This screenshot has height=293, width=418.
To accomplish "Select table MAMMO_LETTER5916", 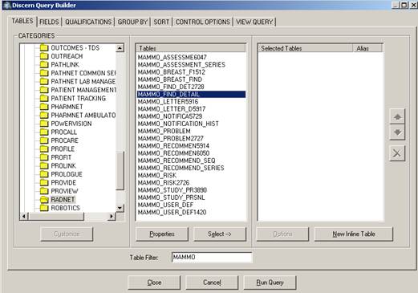I will pos(168,102).
